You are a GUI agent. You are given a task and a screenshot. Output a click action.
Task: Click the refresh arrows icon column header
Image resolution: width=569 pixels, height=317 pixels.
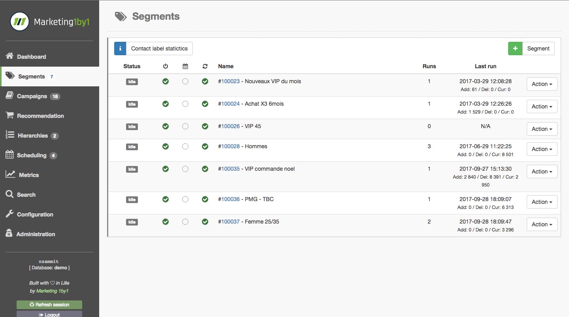pos(205,66)
